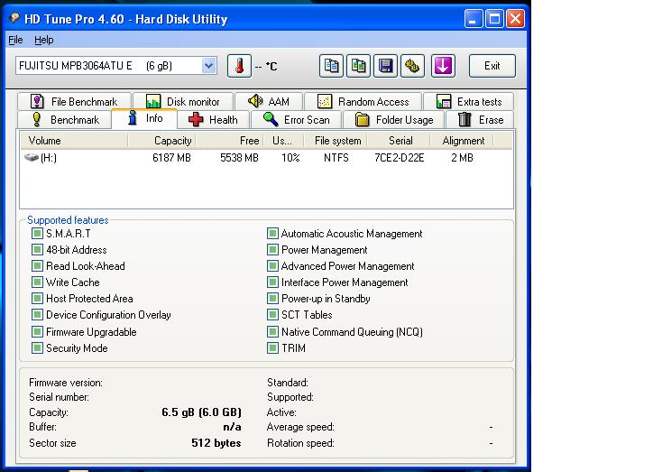This screenshot has width=653, height=472.
Task: Click the Exit button
Action: (x=492, y=66)
